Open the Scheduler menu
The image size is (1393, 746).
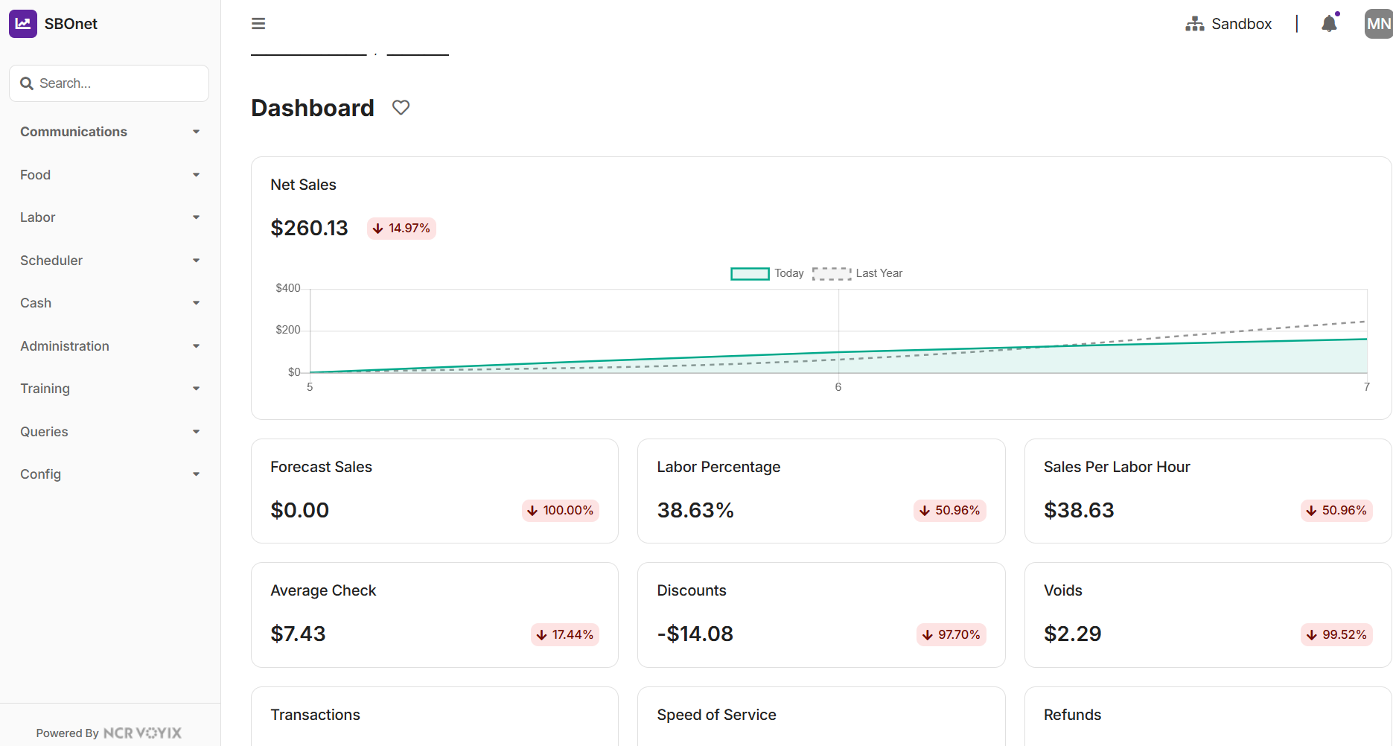(x=51, y=261)
